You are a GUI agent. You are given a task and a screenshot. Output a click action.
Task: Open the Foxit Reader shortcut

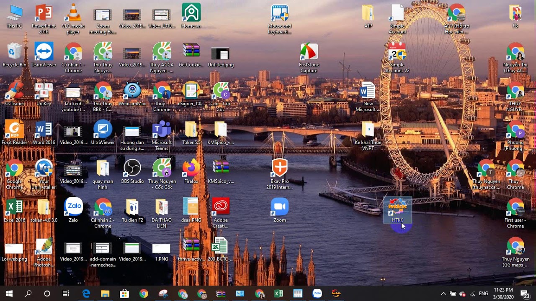pos(14,133)
